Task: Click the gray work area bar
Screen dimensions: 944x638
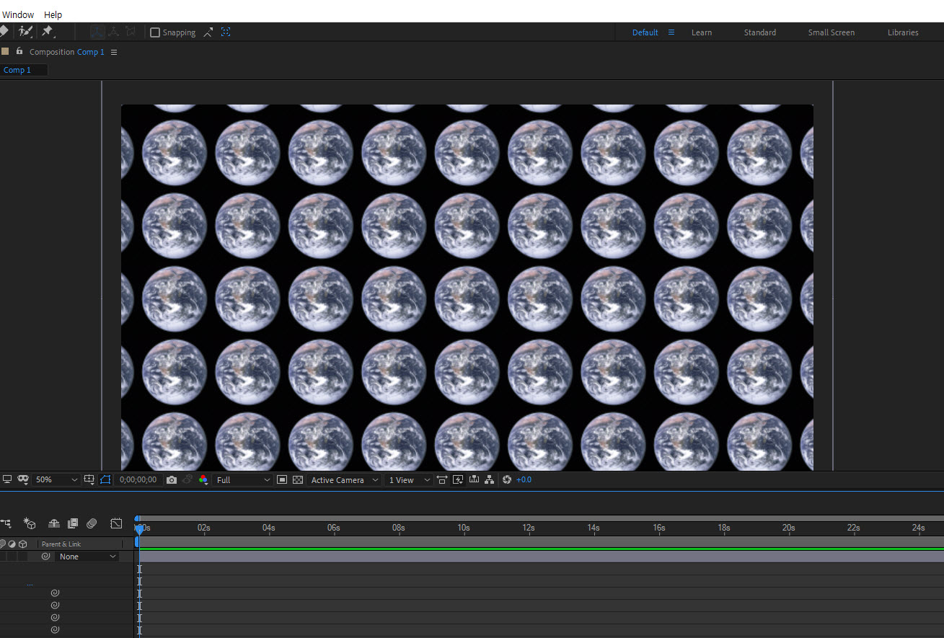Action: pyautogui.click(x=541, y=541)
